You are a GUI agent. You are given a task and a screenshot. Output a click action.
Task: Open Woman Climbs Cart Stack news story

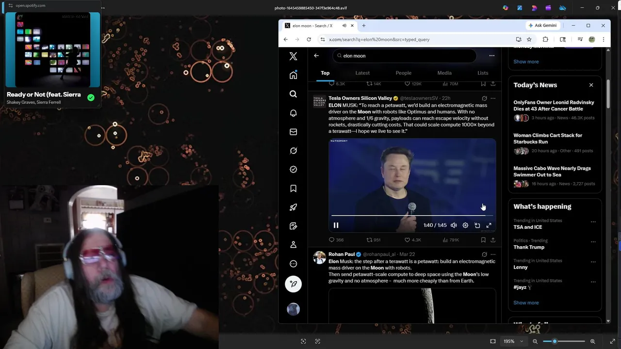(x=548, y=139)
